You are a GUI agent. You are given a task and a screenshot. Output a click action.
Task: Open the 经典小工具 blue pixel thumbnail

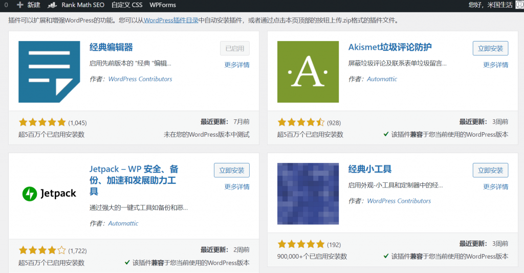pos(308,194)
